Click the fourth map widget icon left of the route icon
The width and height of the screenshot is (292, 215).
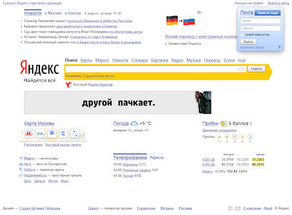pyautogui.click(x=63, y=133)
